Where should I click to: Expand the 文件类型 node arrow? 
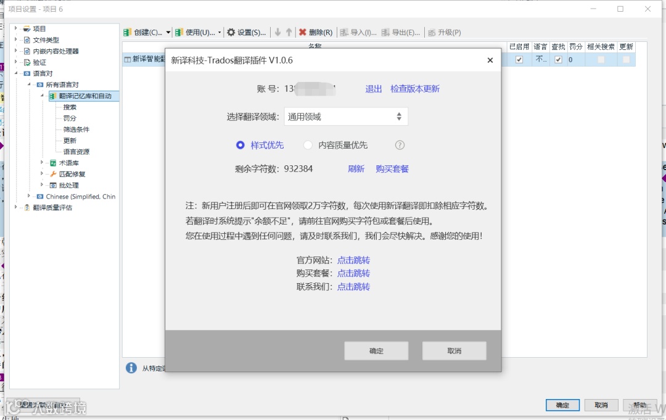tap(15, 39)
